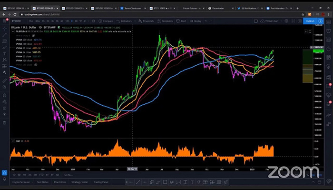Image resolution: width=333 pixels, height=190 pixels.
Task: Select the D daily timeframe button
Action: click(x=72, y=21)
